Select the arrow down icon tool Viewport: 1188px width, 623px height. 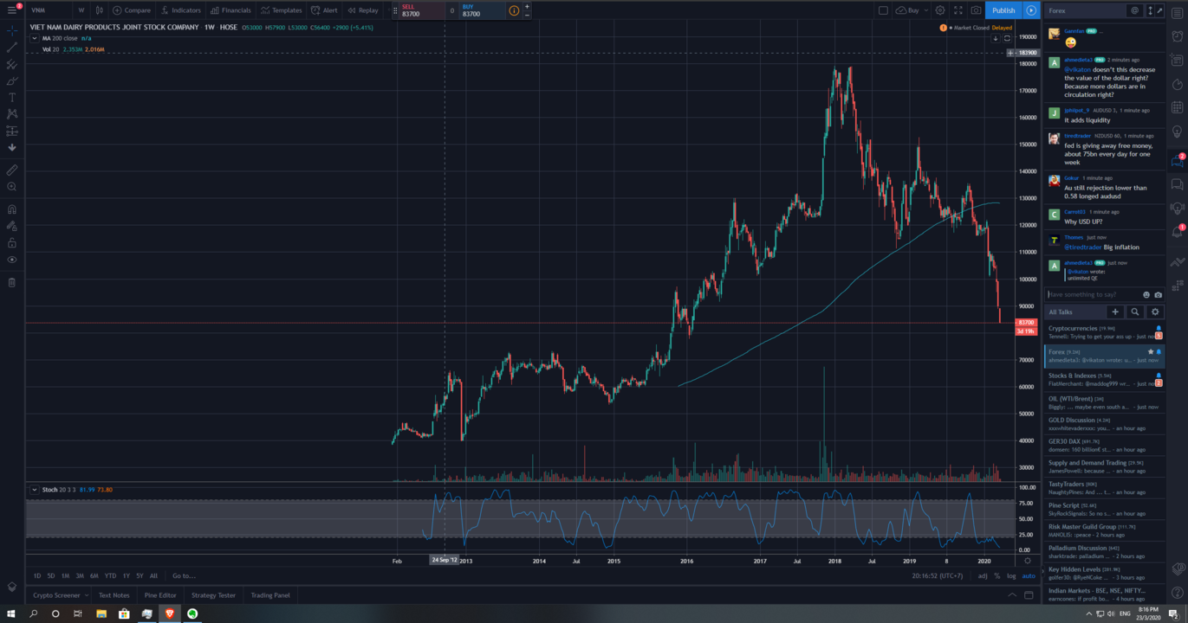click(12, 148)
